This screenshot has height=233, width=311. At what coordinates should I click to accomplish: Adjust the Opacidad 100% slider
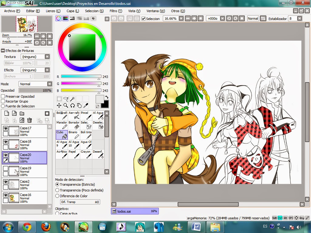tap(36, 90)
